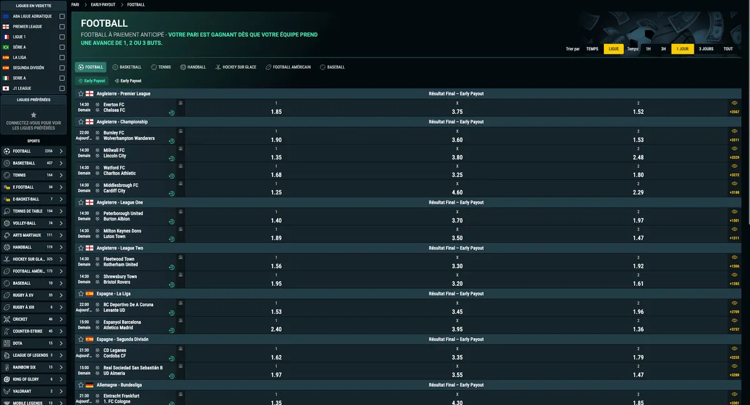Star the Angleterre - Championship league
The image size is (750, 405).
coord(81,122)
